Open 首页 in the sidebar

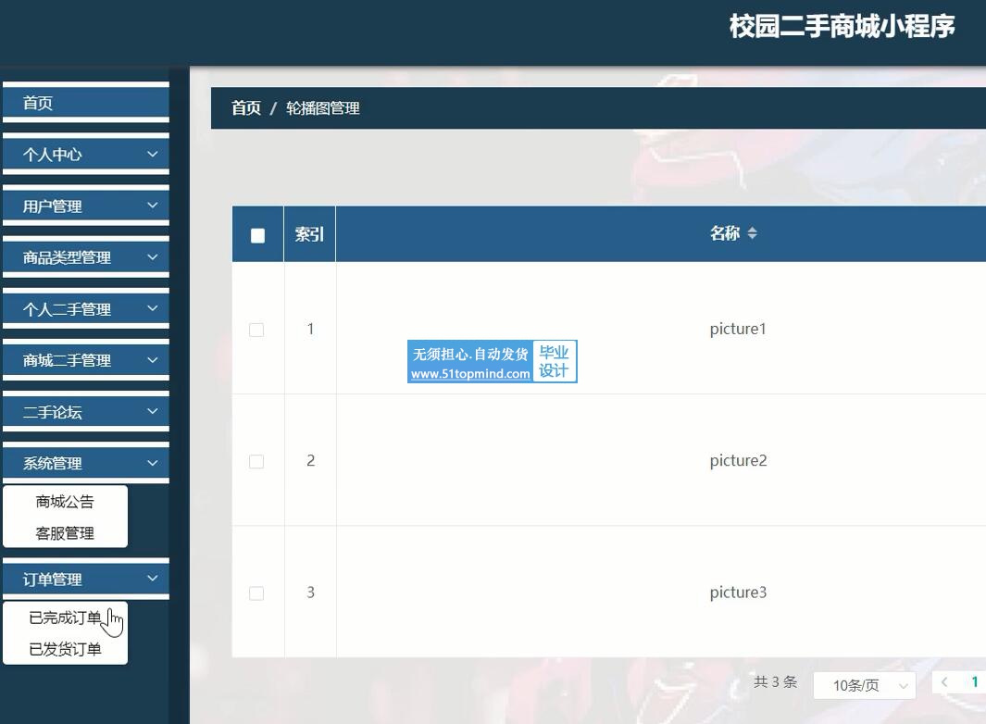85,103
